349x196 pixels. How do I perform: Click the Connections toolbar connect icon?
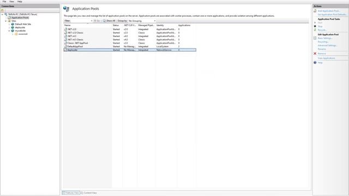click(2, 10)
